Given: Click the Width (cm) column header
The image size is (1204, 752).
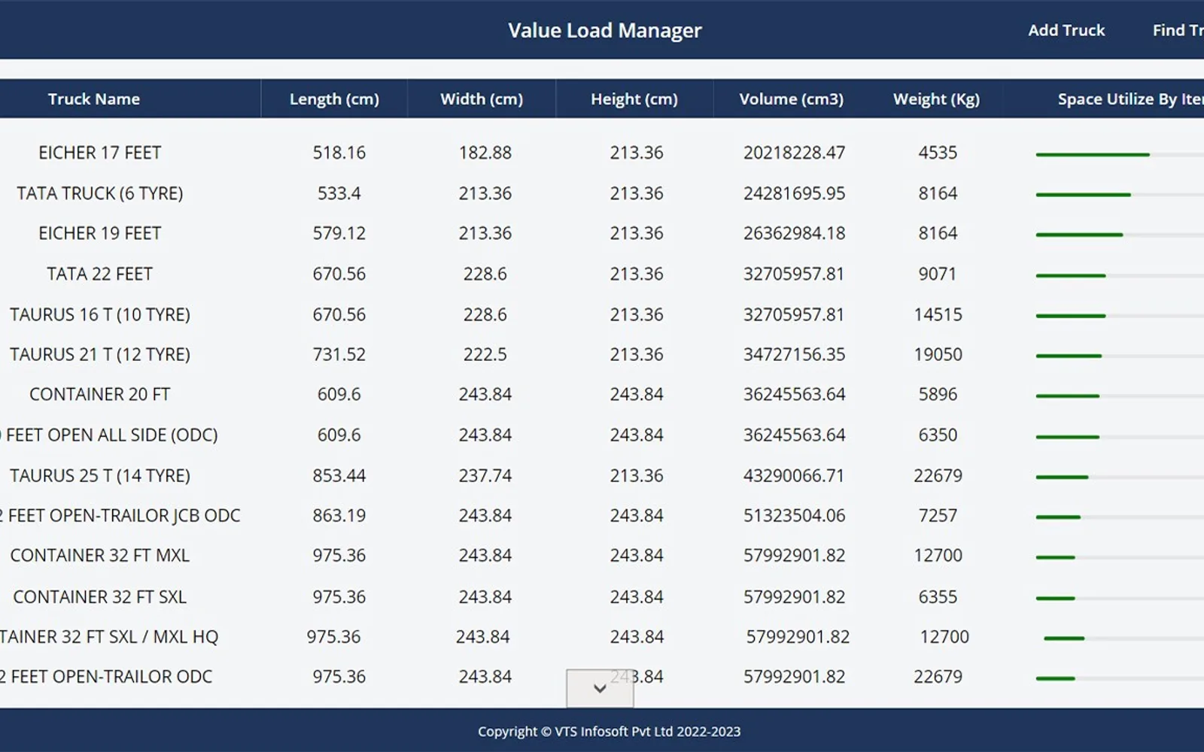Looking at the screenshot, I should click(482, 99).
